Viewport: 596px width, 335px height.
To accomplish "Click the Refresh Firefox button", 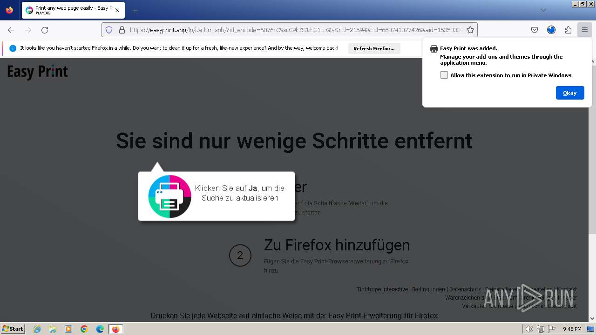I will 374,48.
